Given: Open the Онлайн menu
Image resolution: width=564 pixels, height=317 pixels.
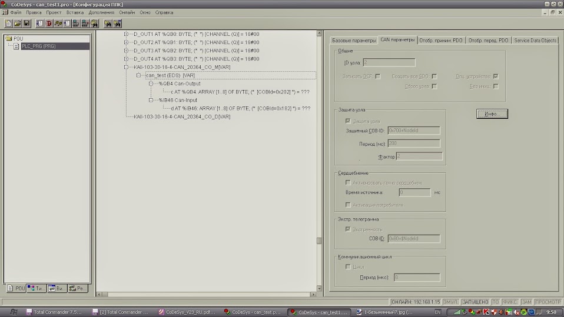Looking at the screenshot, I should point(127,12).
